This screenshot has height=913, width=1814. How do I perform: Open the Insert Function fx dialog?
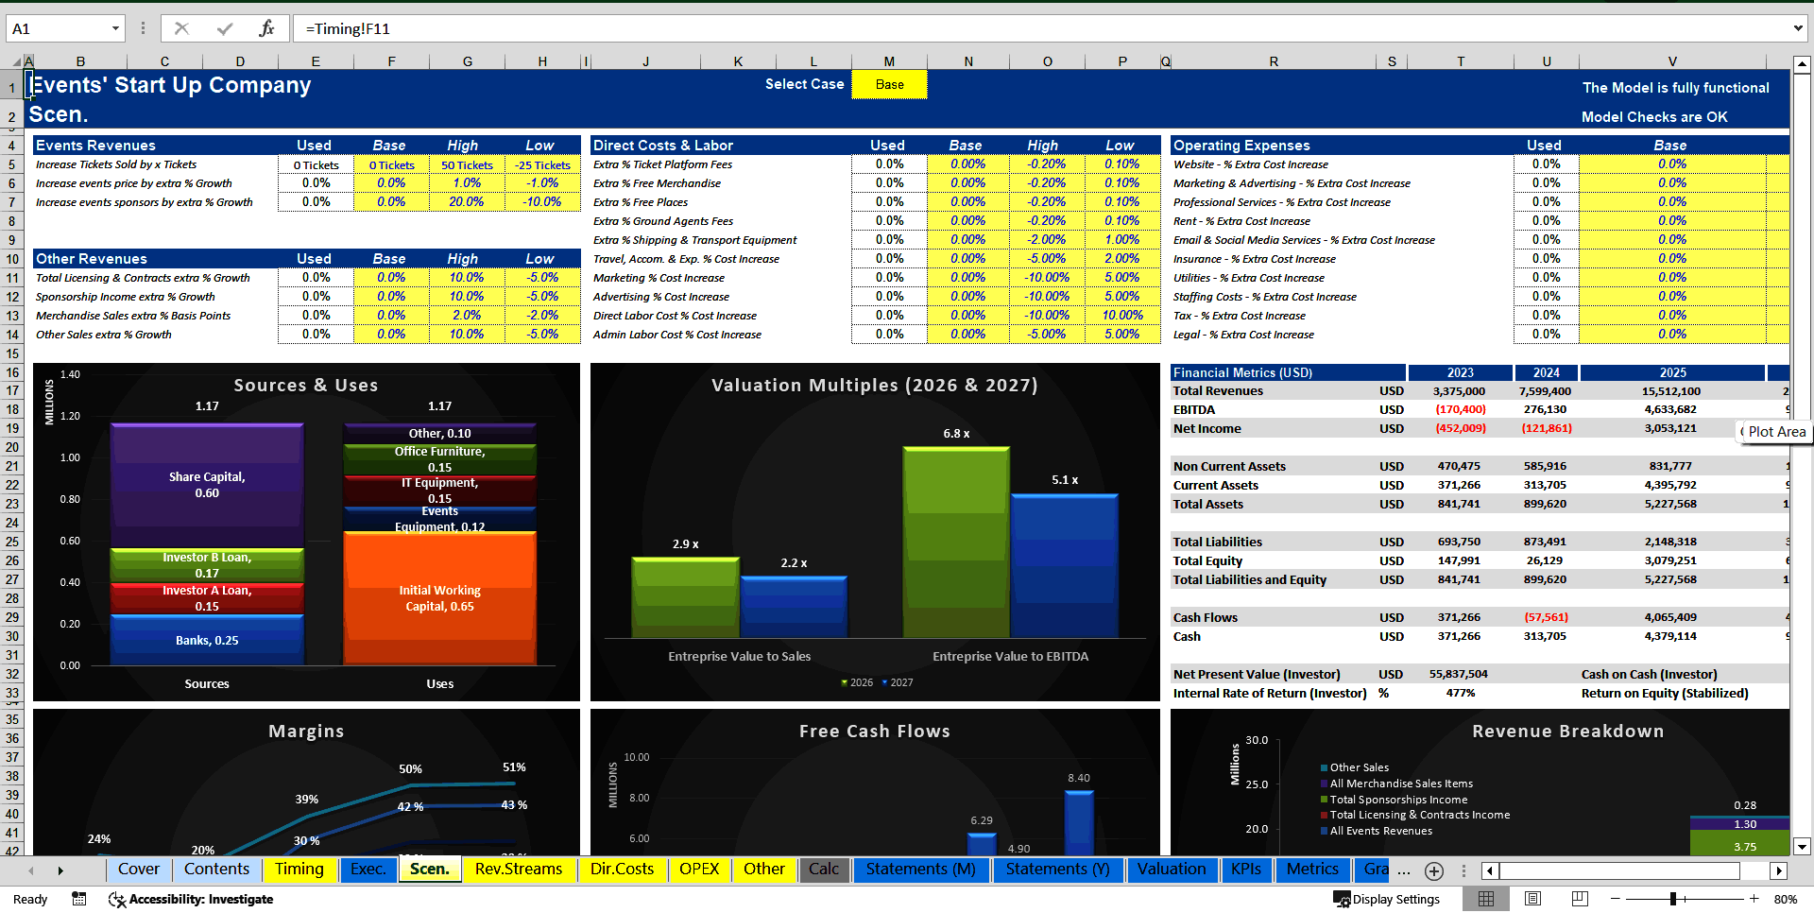tap(266, 28)
